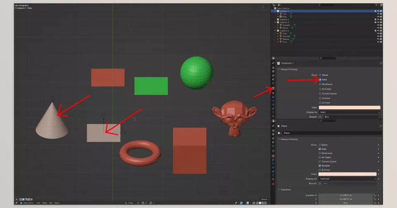The image size is (397, 208).
Task: Expand the Cube object in outliner
Action: 278,33
